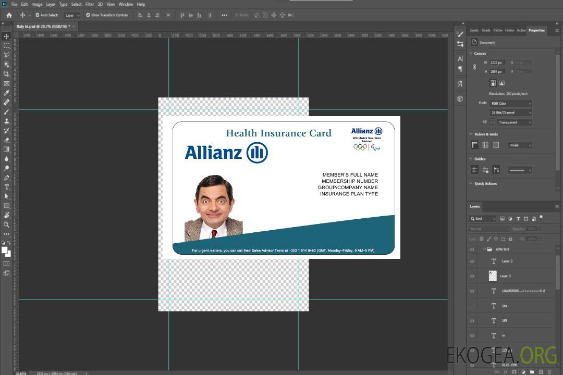The width and height of the screenshot is (563, 375).
Task: Select the Eraser tool
Action: point(6,140)
